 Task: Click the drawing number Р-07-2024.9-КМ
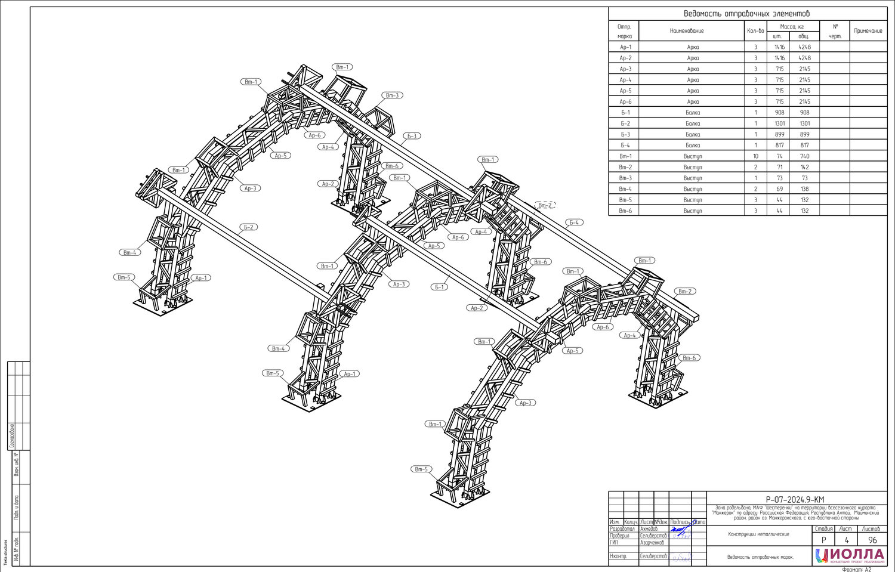point(795,499)
